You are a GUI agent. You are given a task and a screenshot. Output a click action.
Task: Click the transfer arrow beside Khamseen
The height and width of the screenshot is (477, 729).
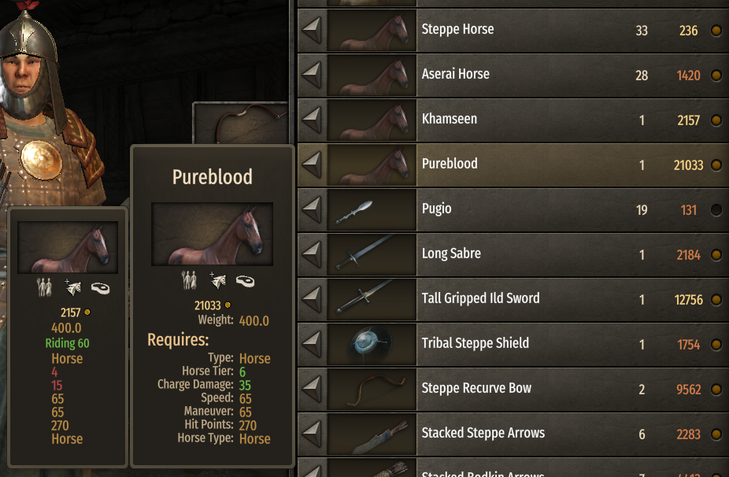pyautogui.click(x=312, y=120)
